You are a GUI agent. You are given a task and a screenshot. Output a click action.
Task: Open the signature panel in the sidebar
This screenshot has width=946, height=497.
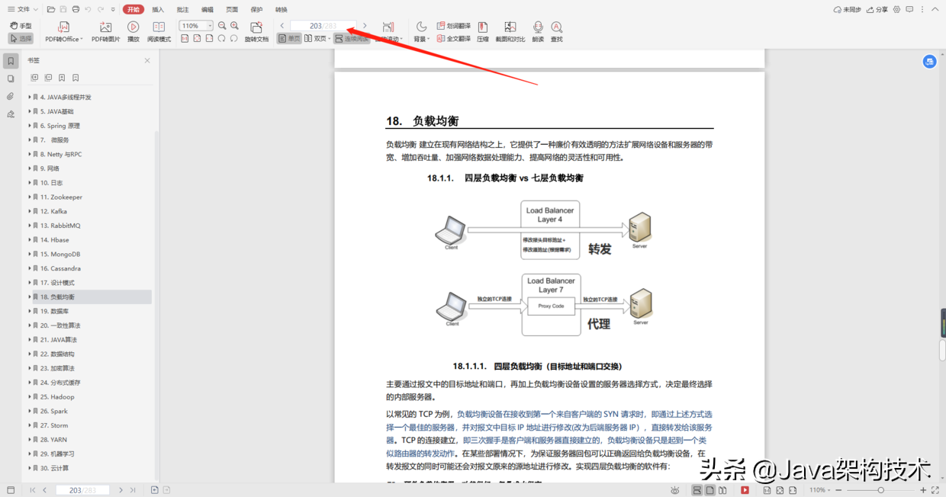(11, 114)
